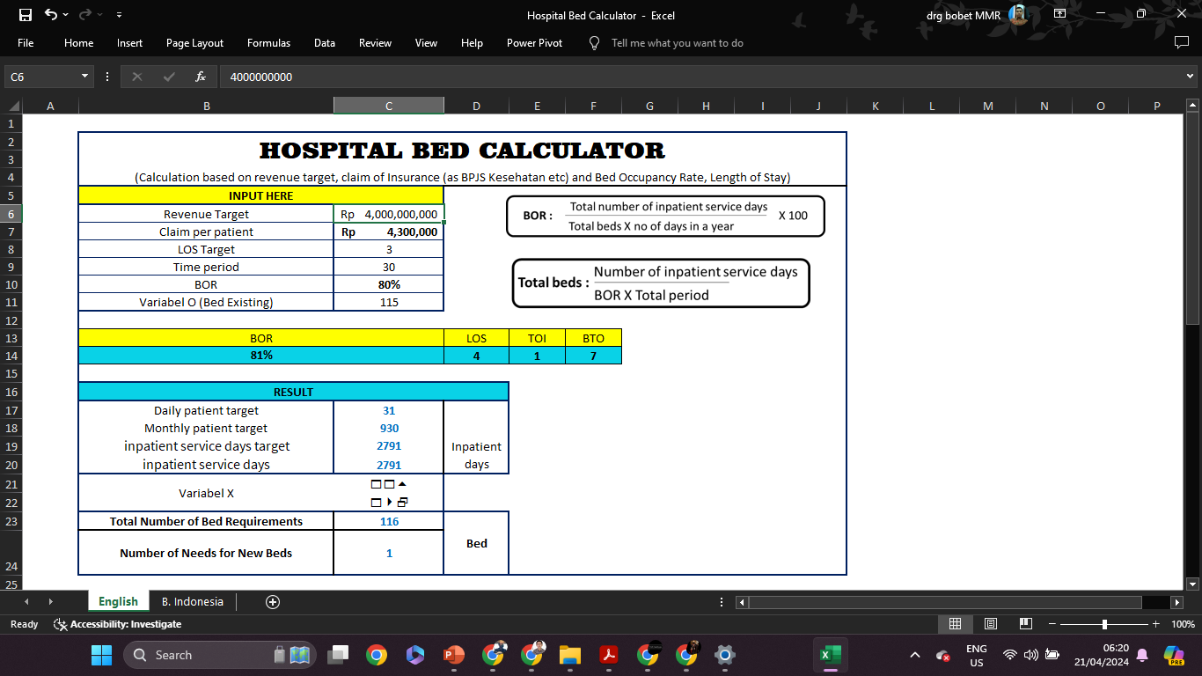Switch to Page Break Preview
Image resolution: width=1202 pixels, height=676 pixels.
(1025, 624)
